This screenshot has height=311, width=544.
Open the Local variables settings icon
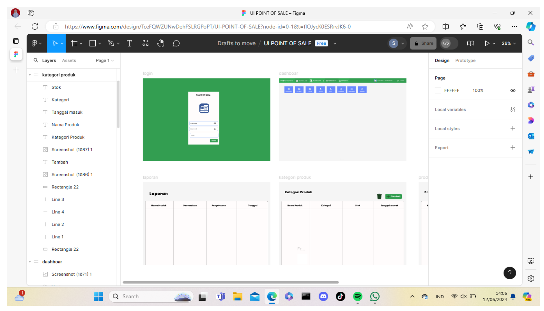click(513, 109)
